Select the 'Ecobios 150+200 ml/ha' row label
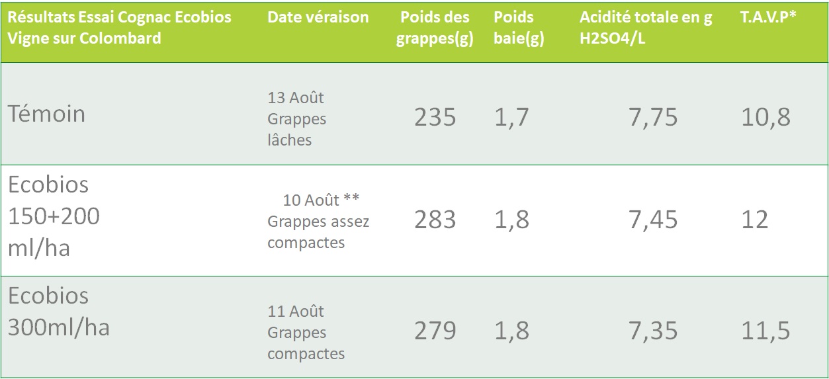Screen dimensions: 829x379 (x=54, y=216)
